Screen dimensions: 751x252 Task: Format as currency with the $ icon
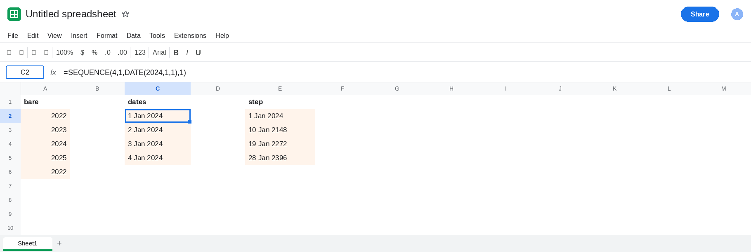[x=82, y=53]
